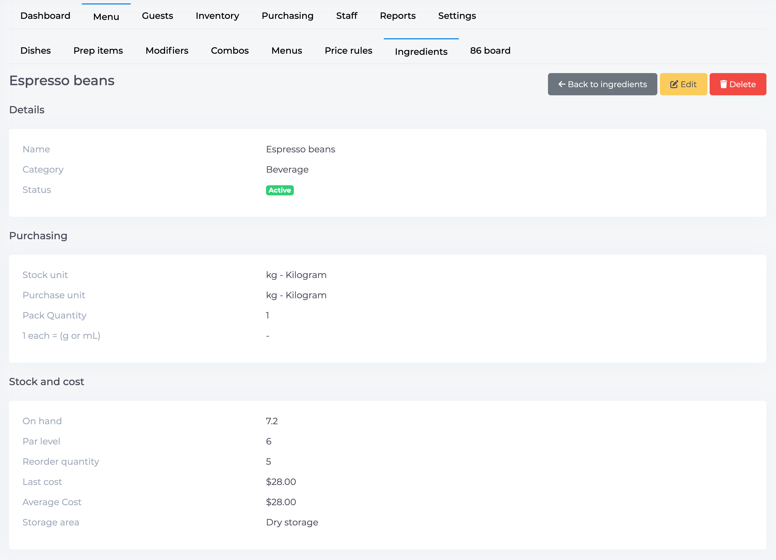The height and width of the screenshot is (560, 776).
Task: Select the Menu top navigation tab
Action: click(106, 16)
